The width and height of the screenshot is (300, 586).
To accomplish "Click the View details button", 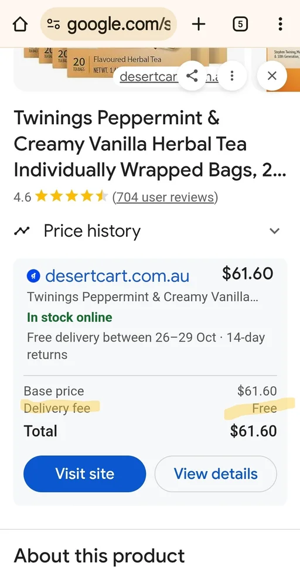I will [x=216, y=473].
